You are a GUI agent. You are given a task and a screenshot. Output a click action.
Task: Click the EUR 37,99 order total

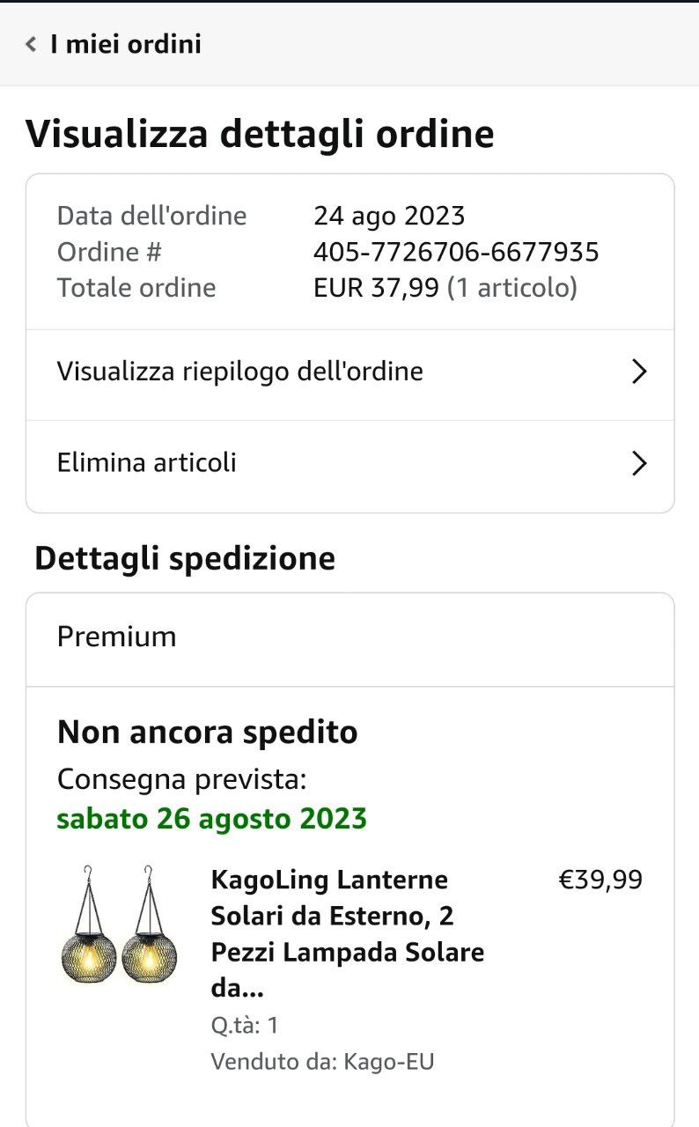tap(376, 288)
